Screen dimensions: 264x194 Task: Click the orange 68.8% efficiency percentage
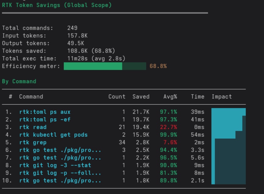(x=158, y=66)
